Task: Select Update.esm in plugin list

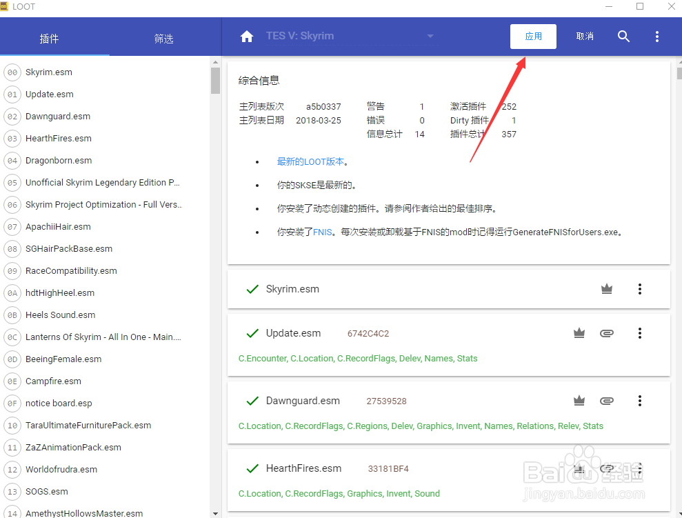Action: coord(50,94)
